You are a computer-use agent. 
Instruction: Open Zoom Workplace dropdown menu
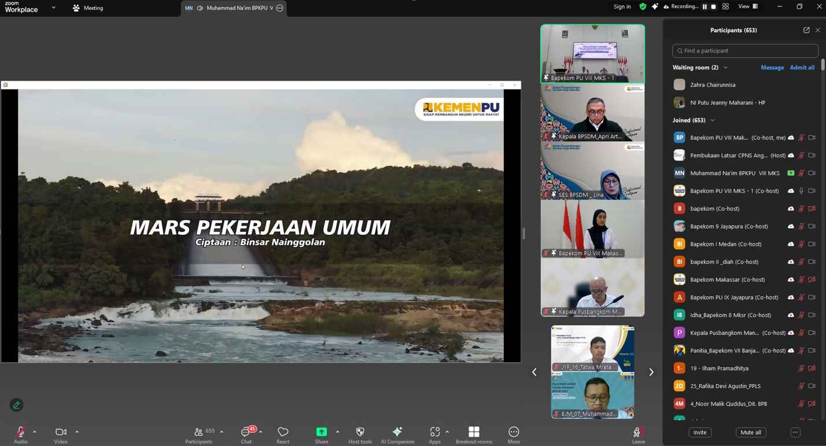click(54, 8)
